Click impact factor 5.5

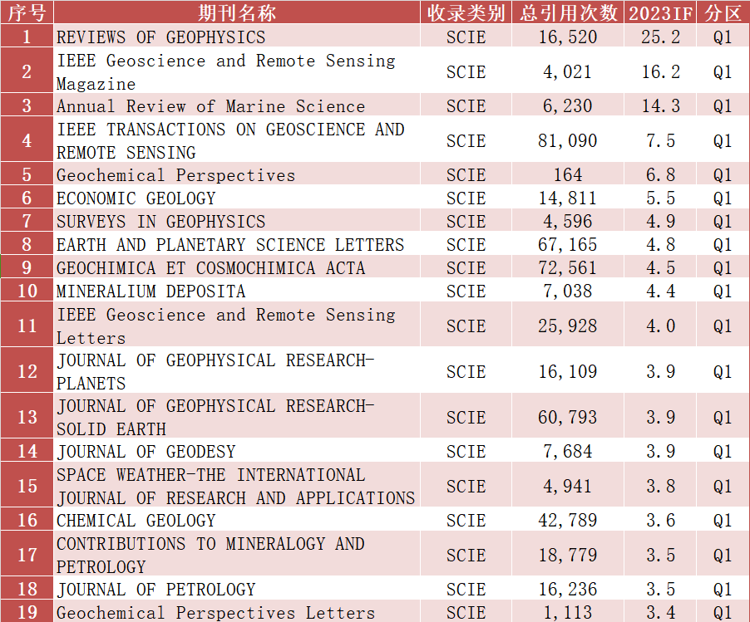(x=660, y=198)
